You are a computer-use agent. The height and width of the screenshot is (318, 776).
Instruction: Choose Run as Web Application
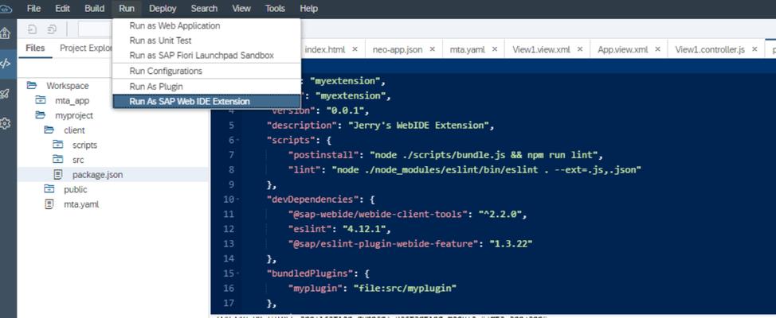pyautogui.click(x=206, y=25)
